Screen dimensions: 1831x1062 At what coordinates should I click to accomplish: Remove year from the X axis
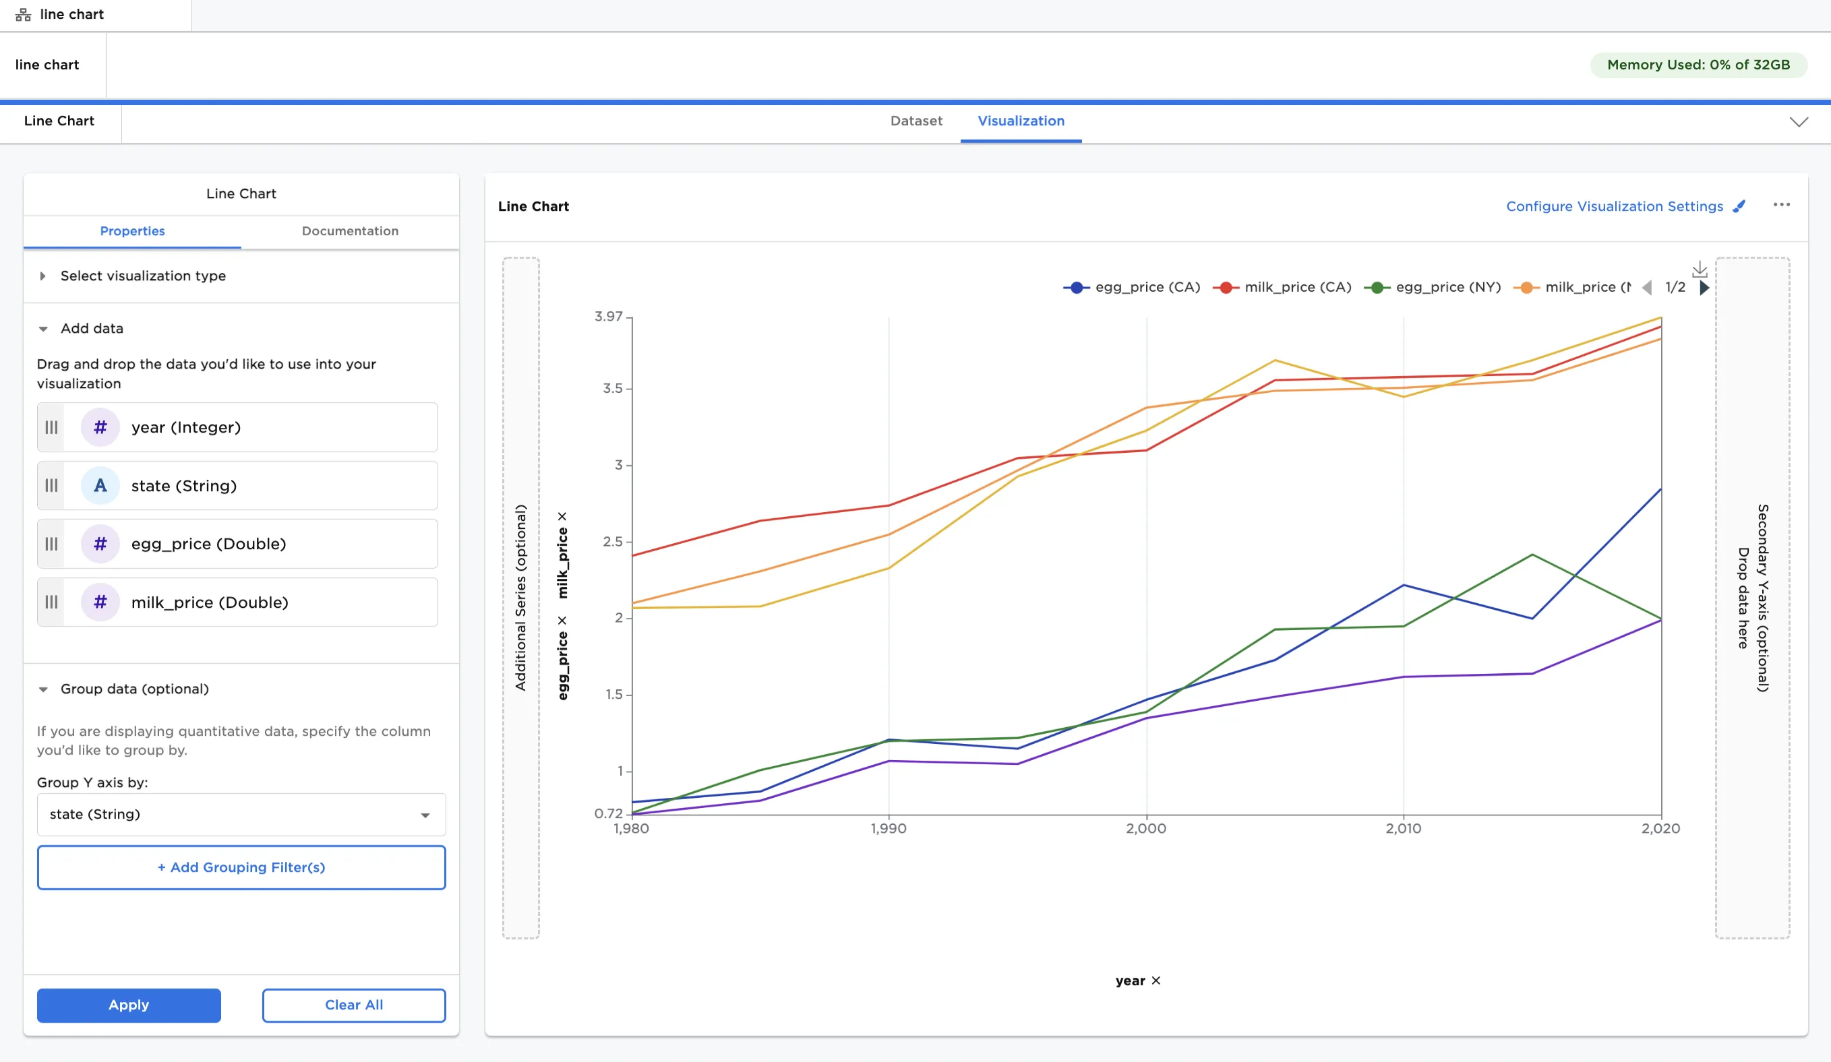point(1156,980)
